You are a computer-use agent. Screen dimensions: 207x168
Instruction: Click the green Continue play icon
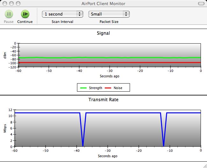25,14
